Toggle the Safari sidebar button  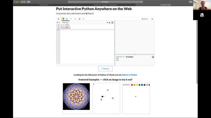[x=29, y=2]
